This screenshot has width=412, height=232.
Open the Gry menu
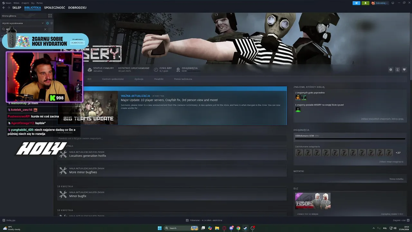33,3
